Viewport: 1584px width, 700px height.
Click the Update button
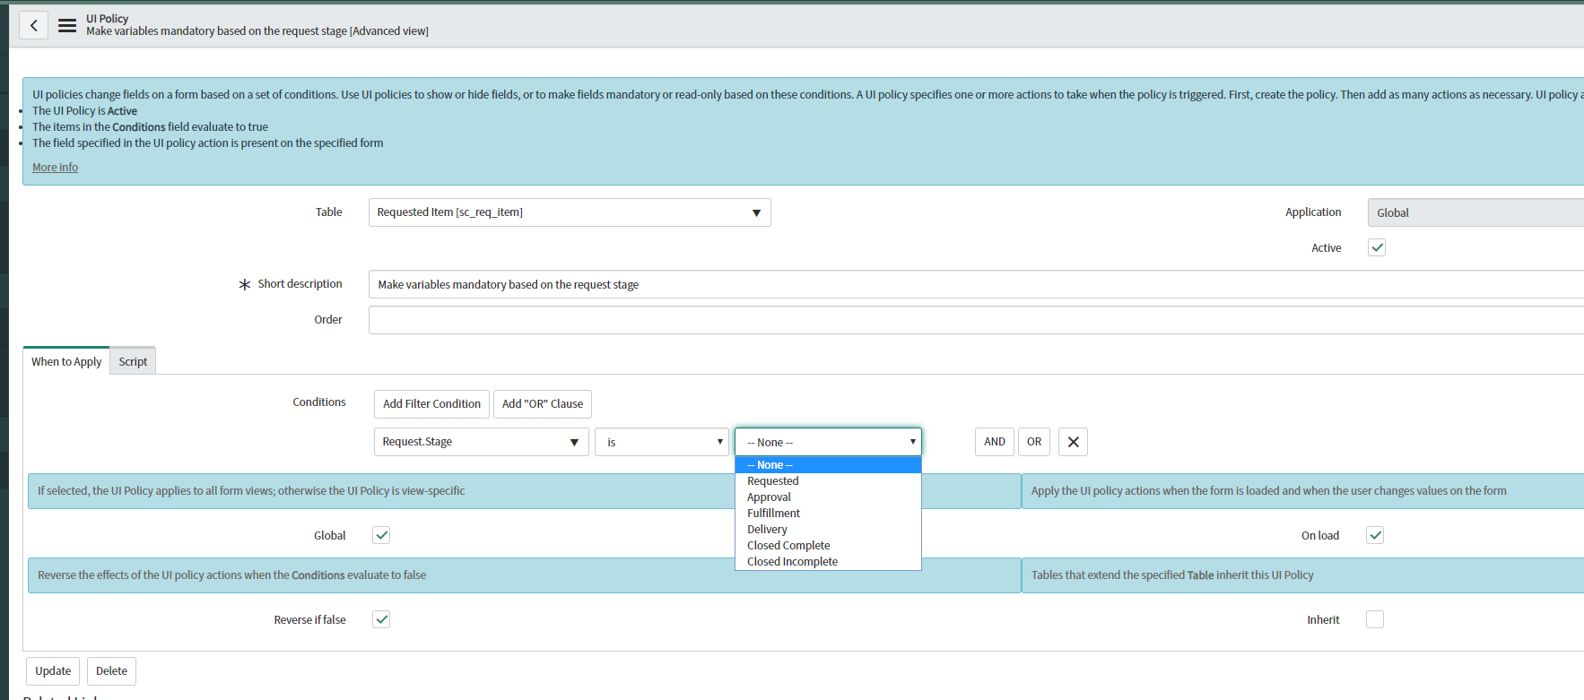point(53,671)
